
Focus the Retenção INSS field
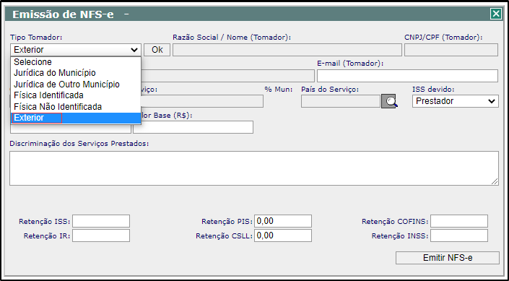point(459,235)
